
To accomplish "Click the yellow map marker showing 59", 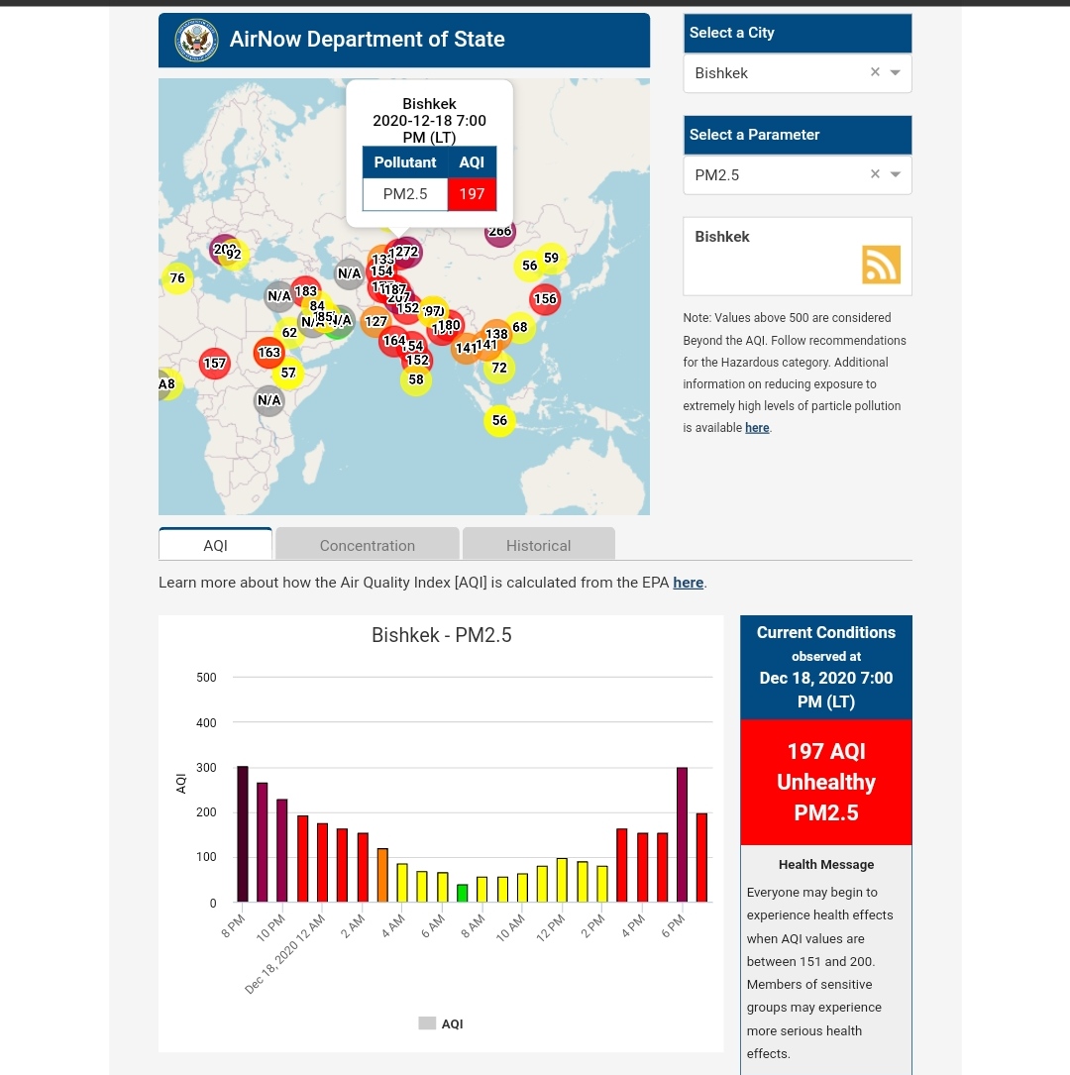I will pos(552,259).
